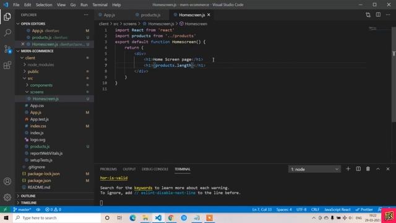
Task: Split the terminal panel
Action: coord(358,169)
